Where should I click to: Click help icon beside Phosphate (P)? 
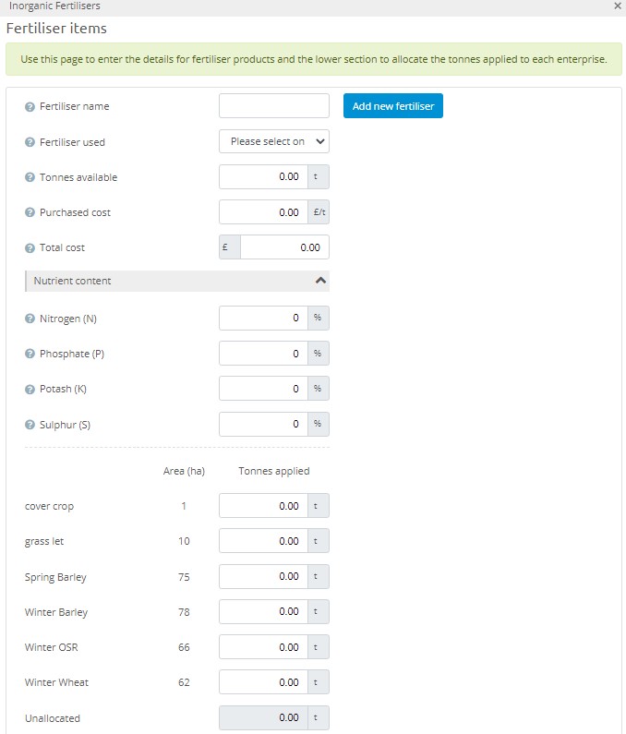click(x=30, y=354)
